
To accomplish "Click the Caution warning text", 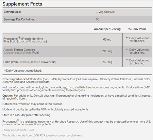I will (77, 97).
